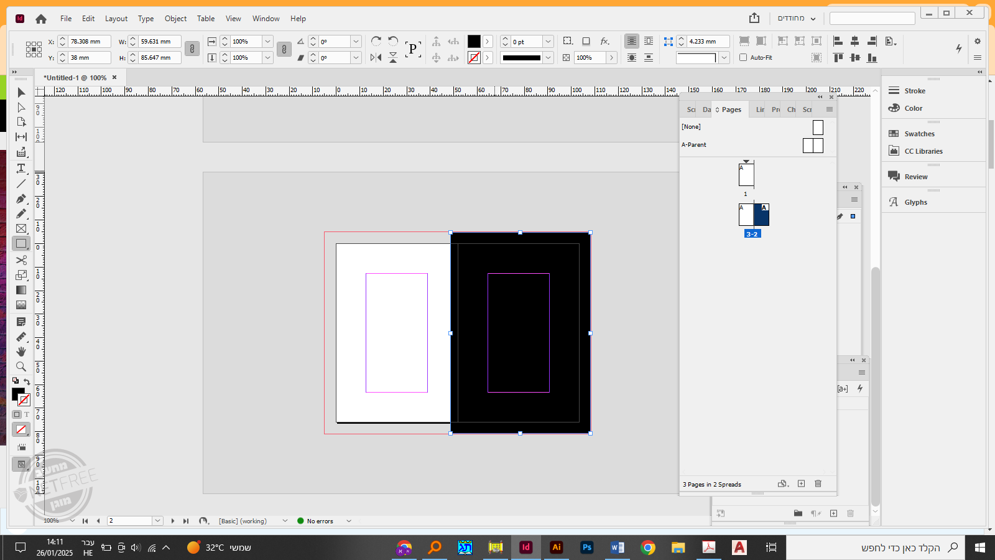This screenshot has width=995, height=560.
Task: Open the Swatches panel
Action: click(x=919, y=134)
